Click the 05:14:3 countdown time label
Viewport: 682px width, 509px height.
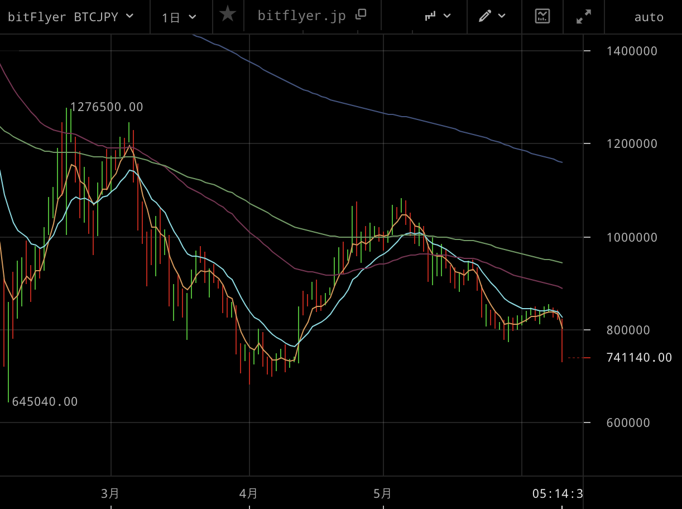(558, 493)
